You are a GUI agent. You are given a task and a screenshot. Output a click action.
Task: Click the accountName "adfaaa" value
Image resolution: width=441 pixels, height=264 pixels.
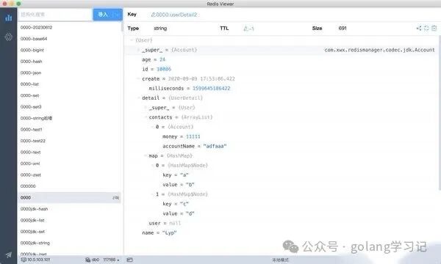coord(215,146)
